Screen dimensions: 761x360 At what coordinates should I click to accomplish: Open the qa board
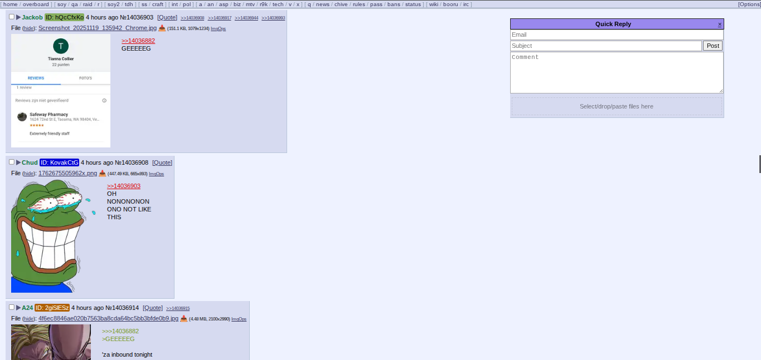point(75,4)
